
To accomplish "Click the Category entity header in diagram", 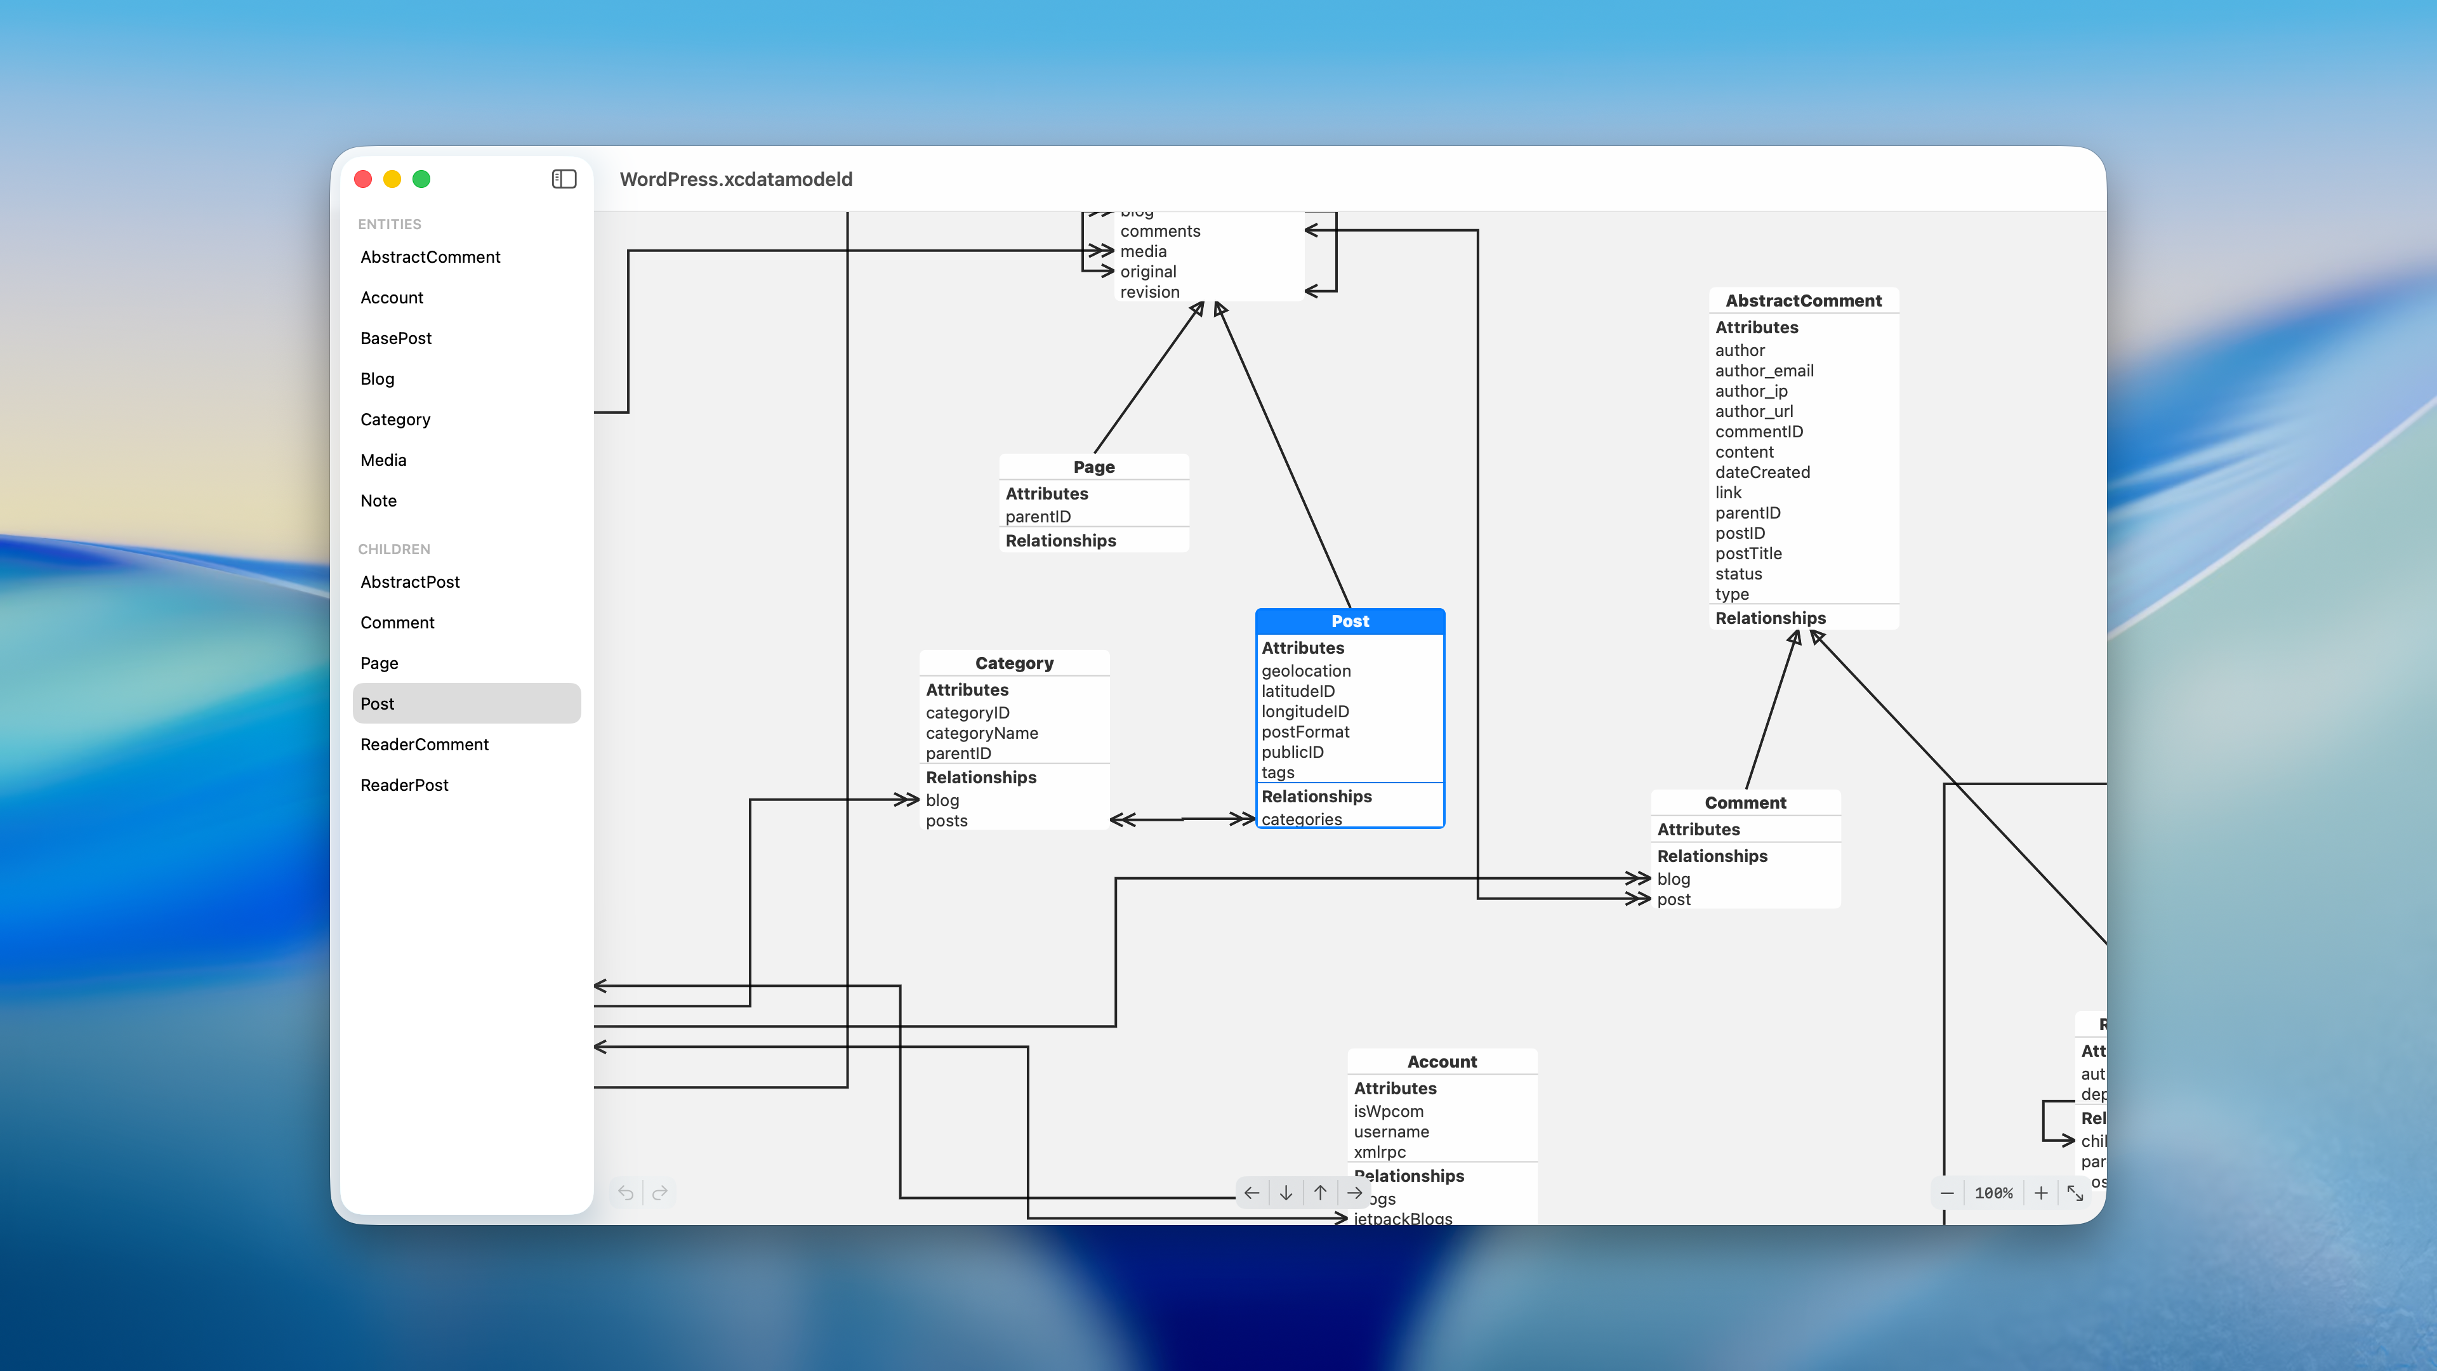I will click(x=1014, y=663).
